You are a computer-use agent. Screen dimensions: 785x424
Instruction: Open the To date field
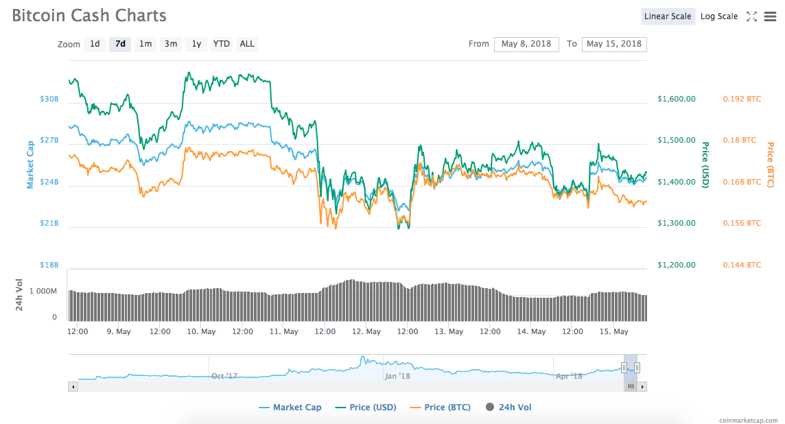pyautogui.click(x=613, y=44)
